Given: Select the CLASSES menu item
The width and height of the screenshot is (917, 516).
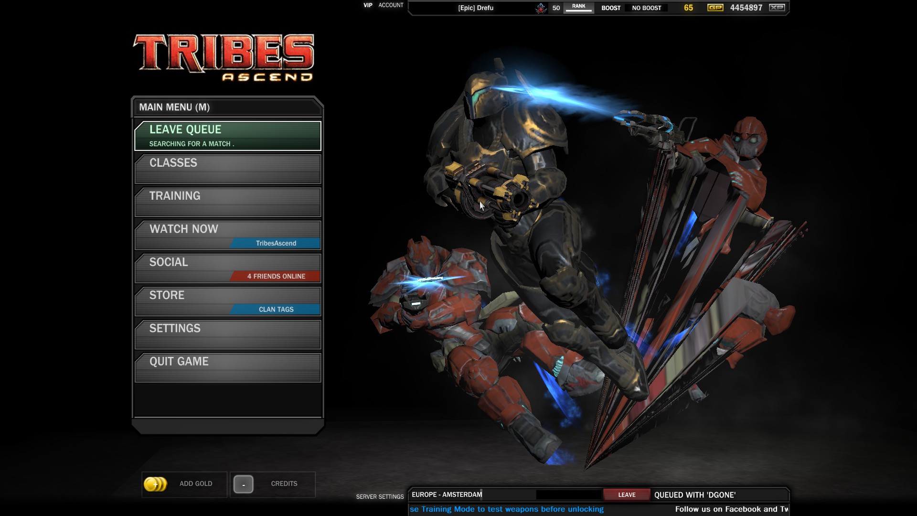Looking at the screenshot, I should (x=227, y=162).
